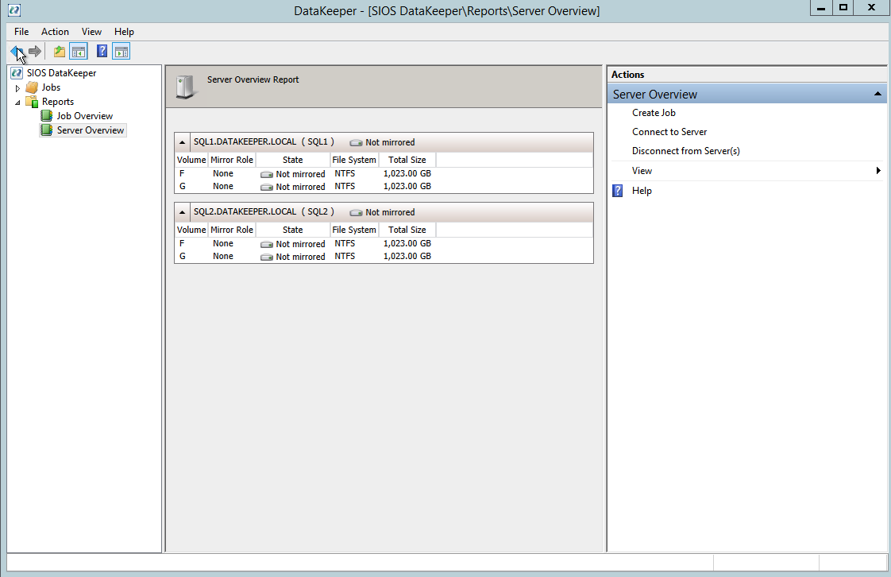Click the Help icon in Actions pane
Image resolution: width=891 pixels, height=577 pixels.
619,191
